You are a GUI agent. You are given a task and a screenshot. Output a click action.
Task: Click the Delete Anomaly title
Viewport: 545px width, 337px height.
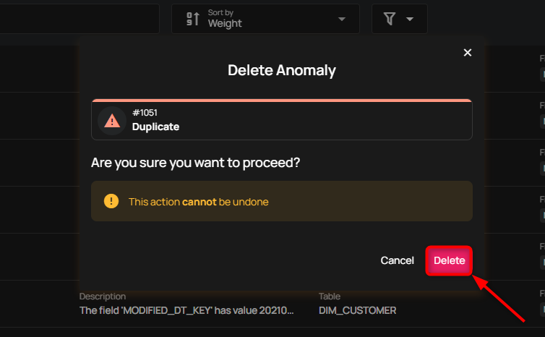click(282, 70)
